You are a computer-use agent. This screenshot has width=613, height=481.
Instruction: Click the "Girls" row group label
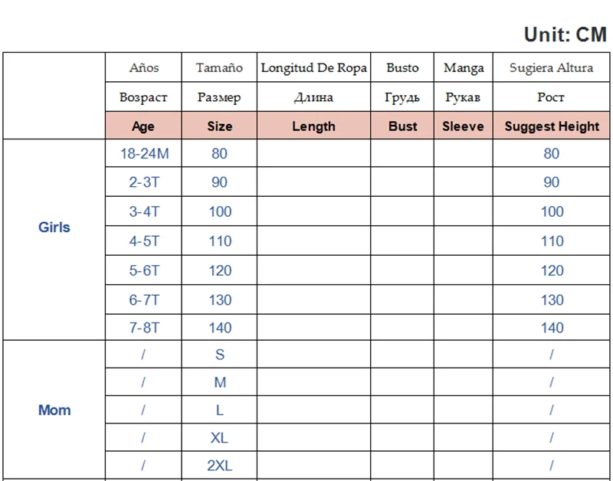(54, 227)
